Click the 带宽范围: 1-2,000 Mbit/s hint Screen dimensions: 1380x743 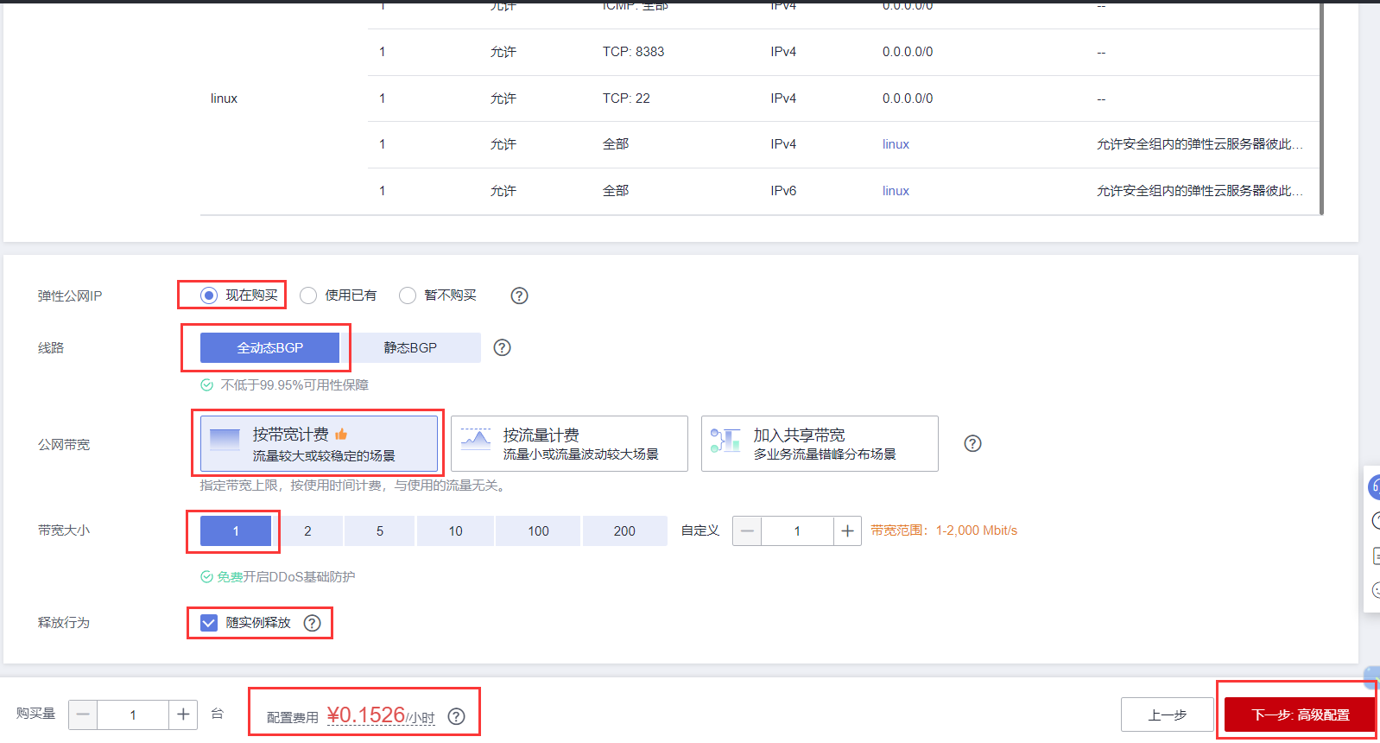[944, 530]
